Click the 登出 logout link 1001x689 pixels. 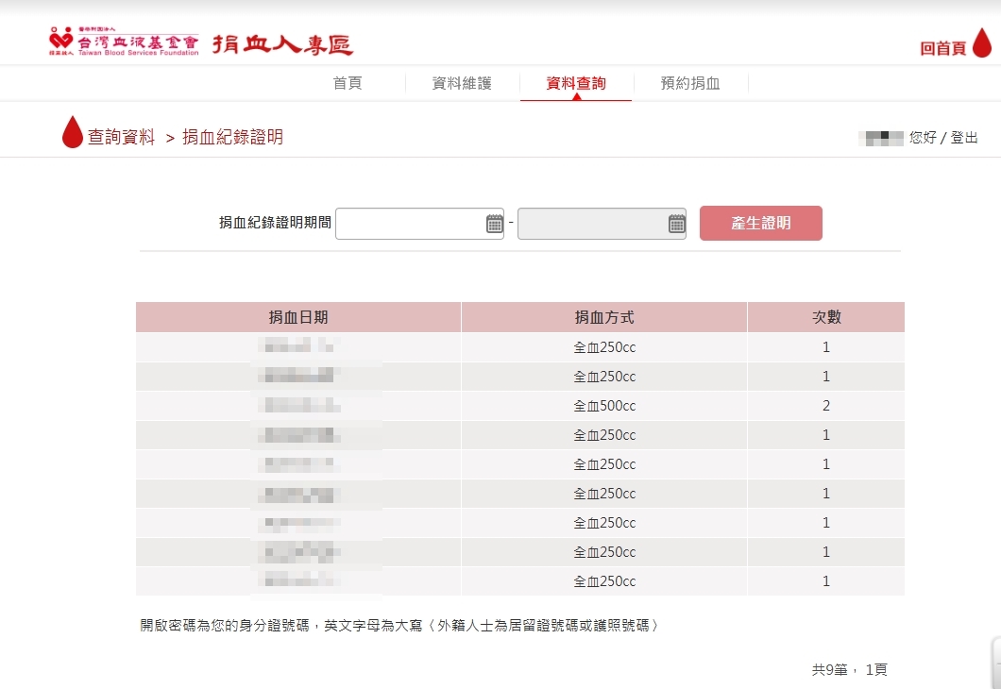pyautogui.click(x=964, y=138)
